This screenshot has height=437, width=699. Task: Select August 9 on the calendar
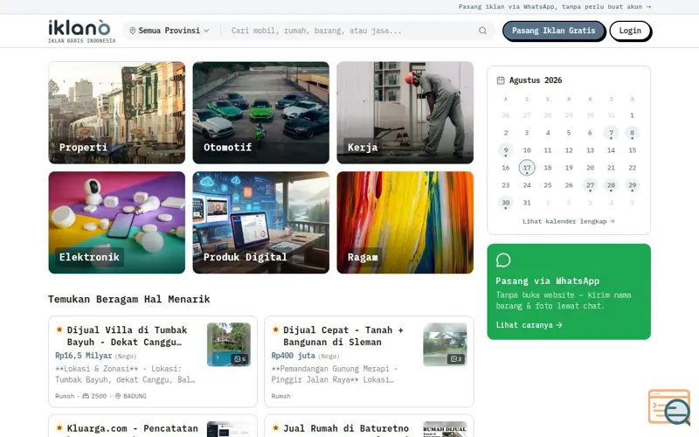(506, 150)
